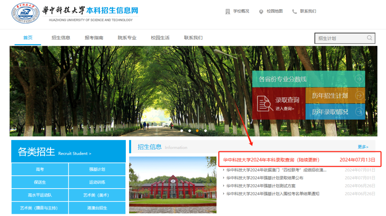386x216 pixels.
Task: Click the 录取查询 red tile
Action: click(x=279, y=104)
